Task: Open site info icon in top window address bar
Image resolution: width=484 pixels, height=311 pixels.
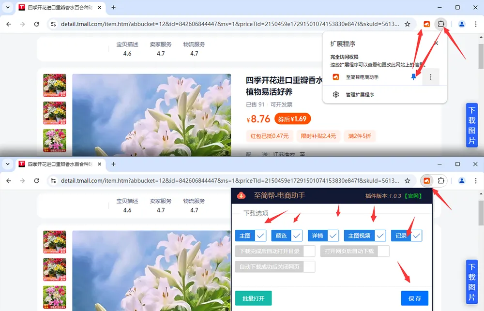Action: click(x=53, y=24)
